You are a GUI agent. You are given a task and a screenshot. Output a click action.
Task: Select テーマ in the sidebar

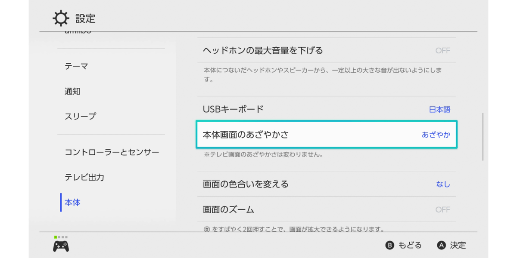coord(77,66)
